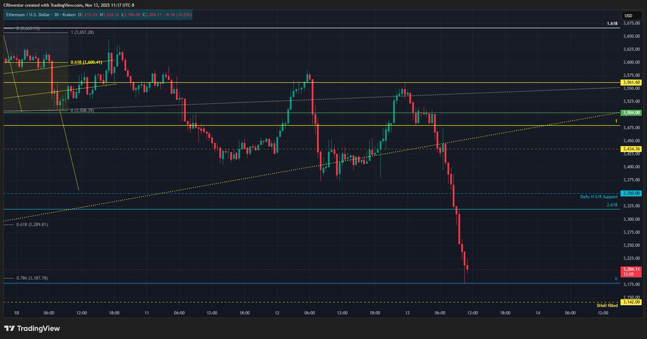
Task: Select the yellow 3,434.36 price label
Action: pyautogui.click(x=631, y=149)
